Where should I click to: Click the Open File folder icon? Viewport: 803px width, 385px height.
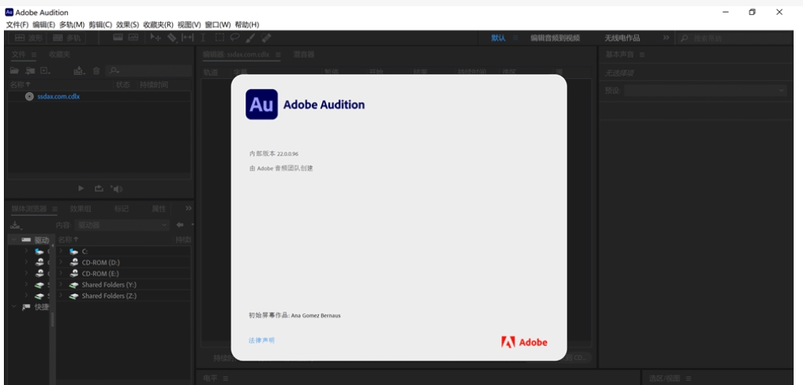tap(14, 71)
